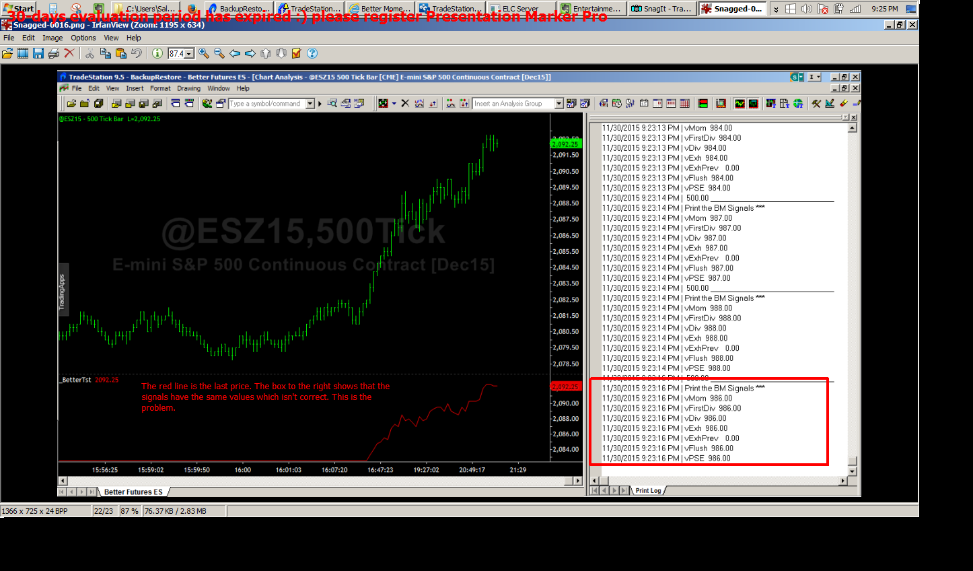Click the gray up arrow page icon
The image size is (973, 571).
[266, 53]
